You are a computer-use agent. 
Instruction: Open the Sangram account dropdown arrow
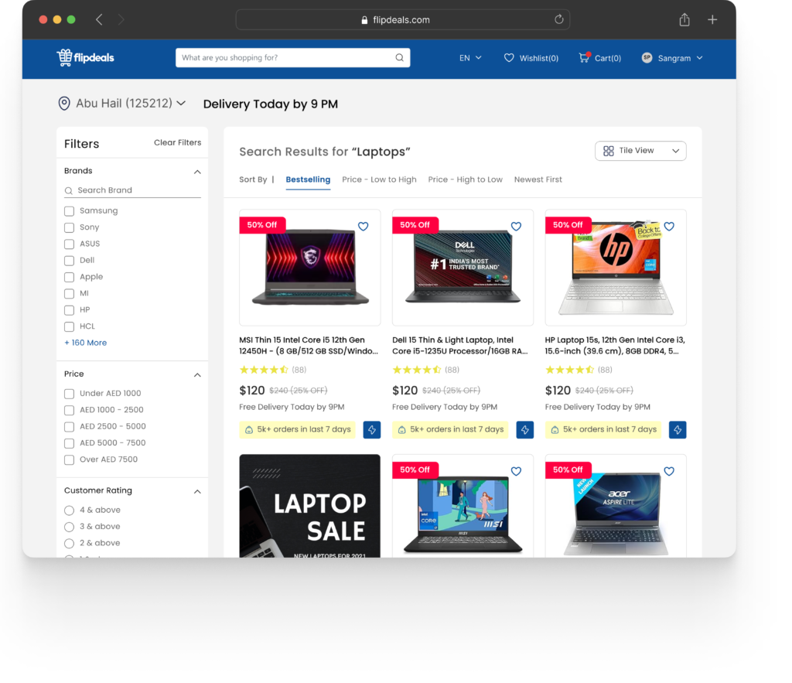(x=699, y=58)
